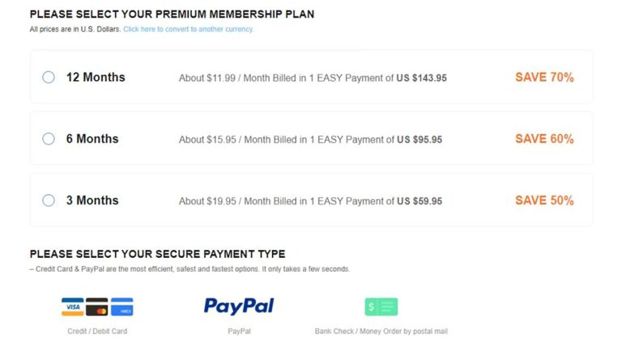Click the SAVE 60% badge
Screen dimensions: 622x342
[544, 139]
